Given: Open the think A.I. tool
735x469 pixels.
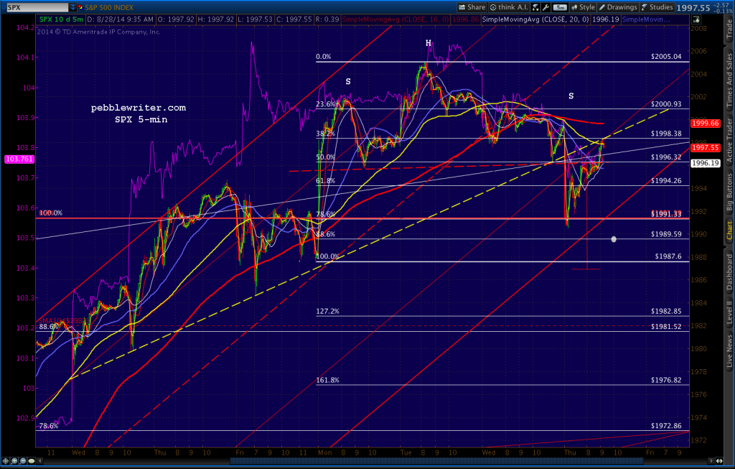Looking at the screenshot, I should pos(509,7).
